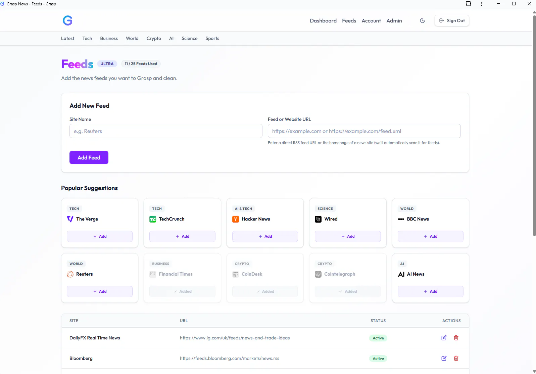Edit the Bloomberg feed

coord(444,358)
